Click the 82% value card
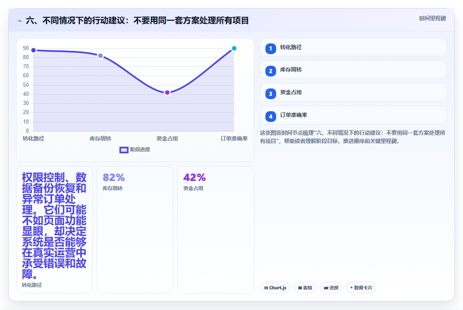This screenshot has width=463, height=310. [135, 230]
